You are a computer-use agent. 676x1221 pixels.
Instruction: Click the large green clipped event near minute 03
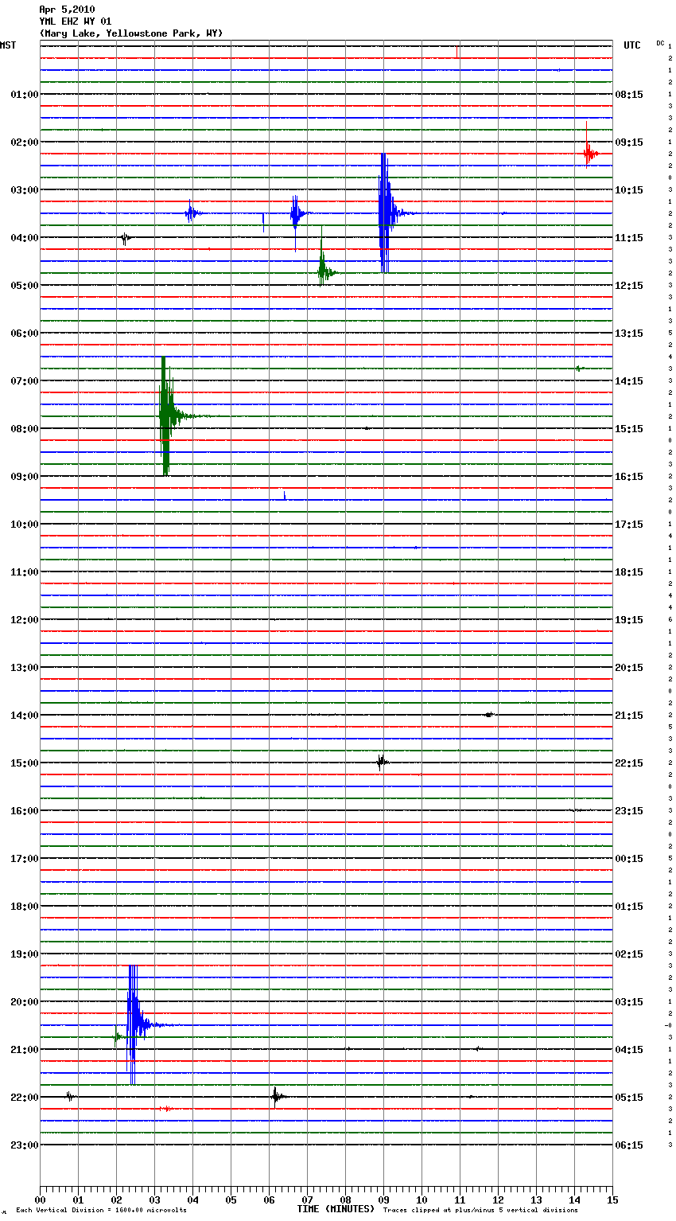click(x=165, y=415)
